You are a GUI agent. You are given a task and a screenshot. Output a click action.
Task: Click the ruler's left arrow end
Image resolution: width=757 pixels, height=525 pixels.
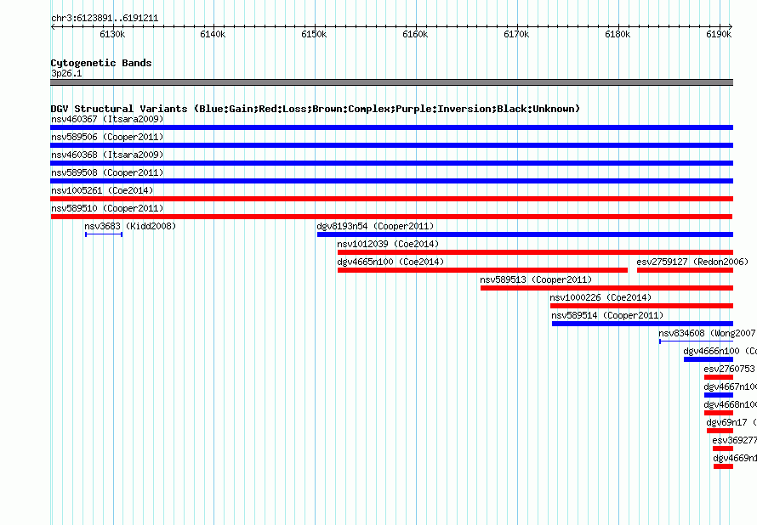52,26
